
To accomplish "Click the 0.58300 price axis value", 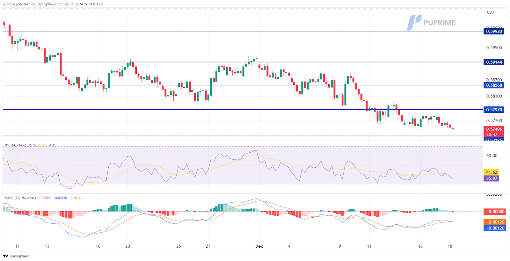I will click(494, 96).
